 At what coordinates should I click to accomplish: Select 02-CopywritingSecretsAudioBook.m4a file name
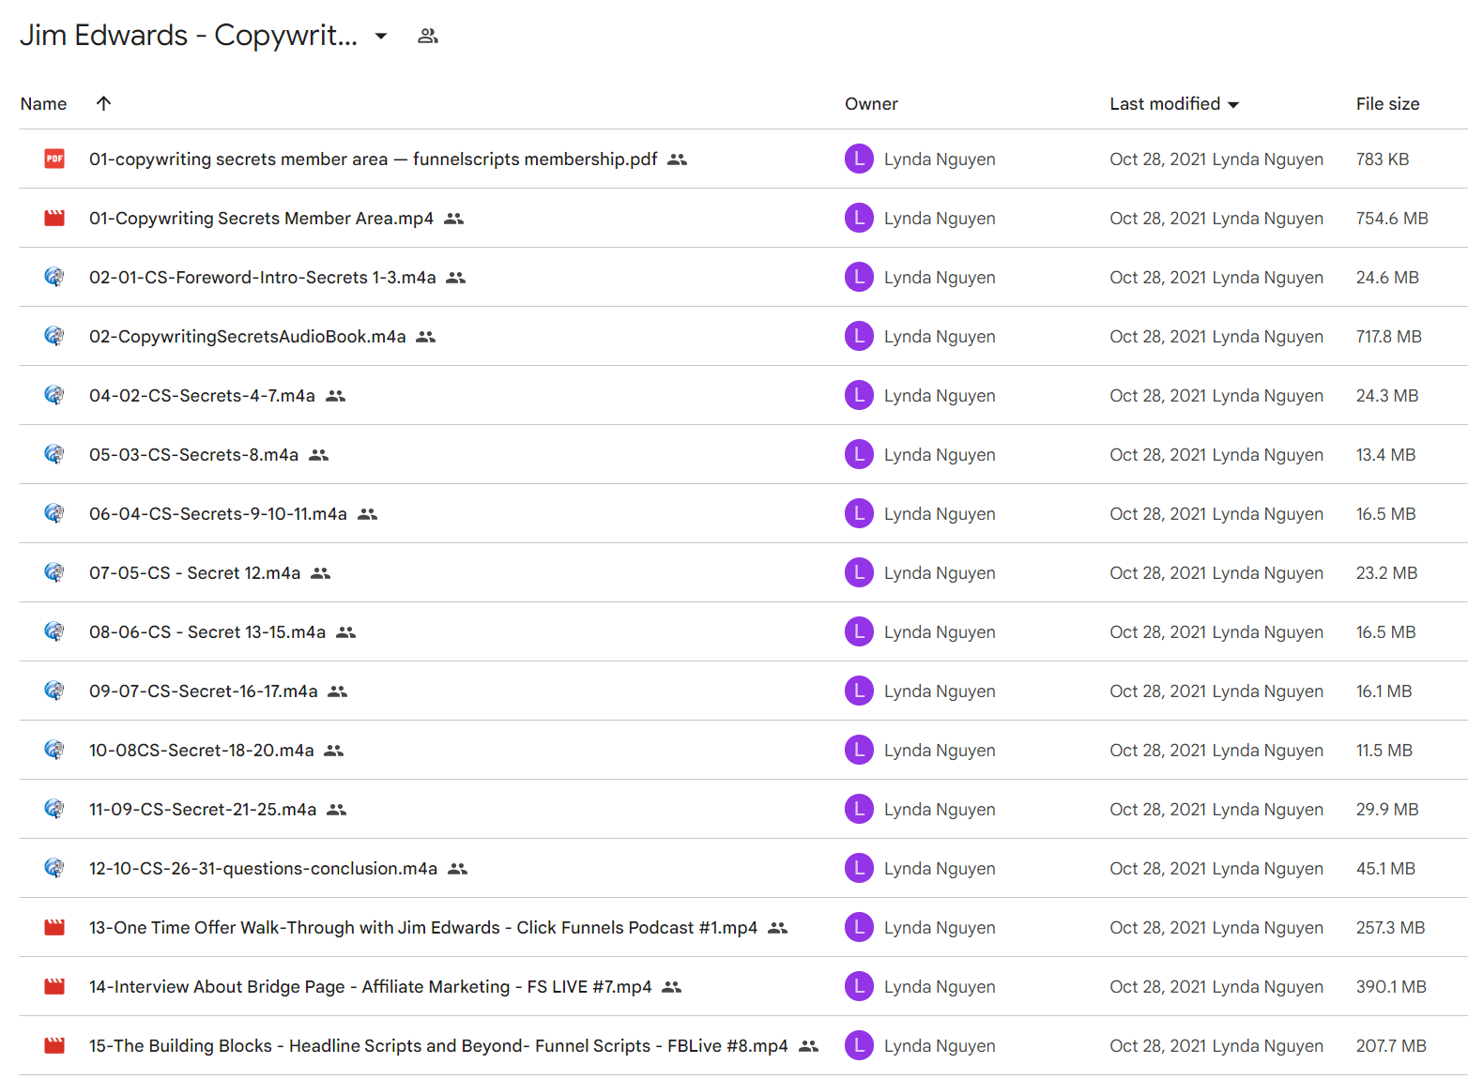pyautogui.click(x=247, y=337)
